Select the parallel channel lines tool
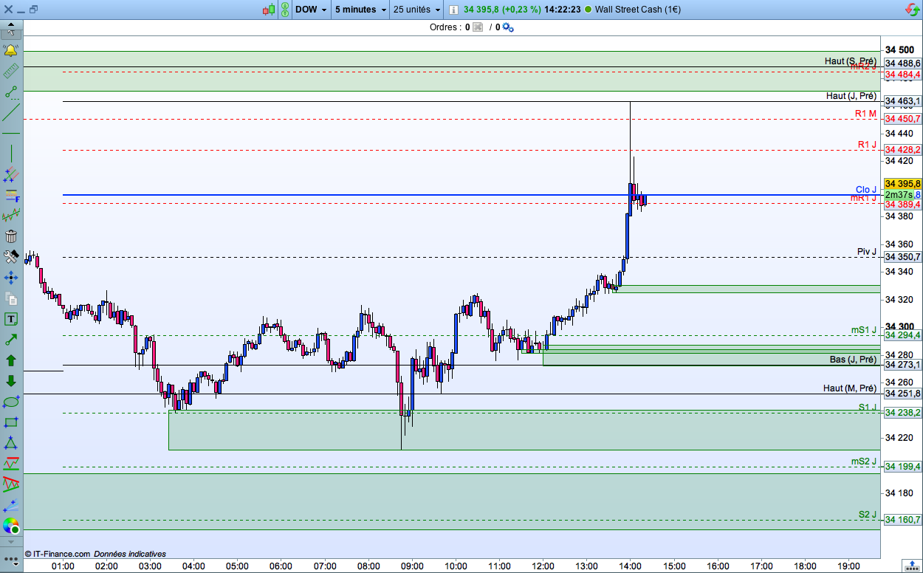923x573 pixels. pos(11,175)
